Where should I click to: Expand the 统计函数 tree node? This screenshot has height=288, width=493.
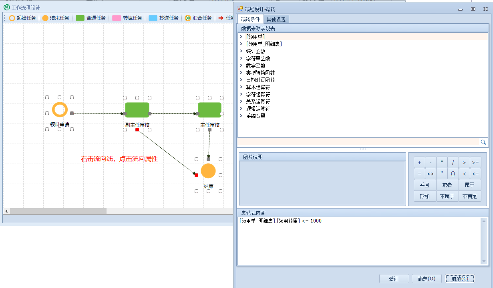click(241, 51)
